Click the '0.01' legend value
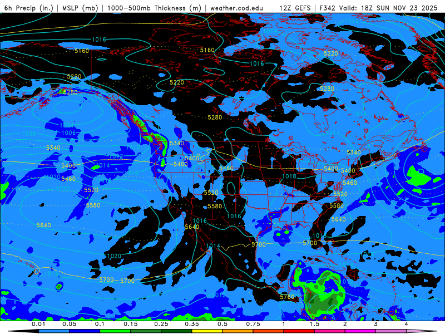 38,324
